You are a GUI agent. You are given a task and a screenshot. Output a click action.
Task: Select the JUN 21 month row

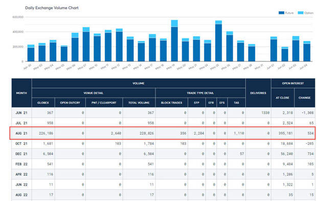163,113
